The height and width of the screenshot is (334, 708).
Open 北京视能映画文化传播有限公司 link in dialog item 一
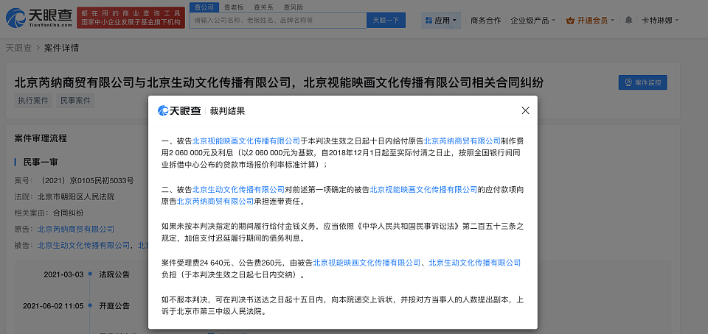tap(246, 141)
